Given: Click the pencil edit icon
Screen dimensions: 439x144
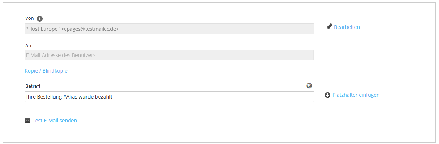Looking at the screenshot, I should (329, 26).
